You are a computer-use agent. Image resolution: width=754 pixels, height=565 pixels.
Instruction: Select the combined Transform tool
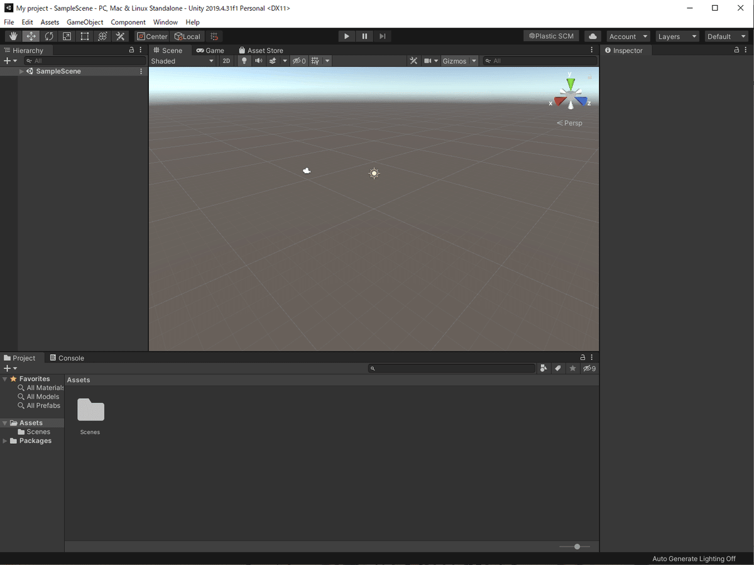click(x=102, y=36)
